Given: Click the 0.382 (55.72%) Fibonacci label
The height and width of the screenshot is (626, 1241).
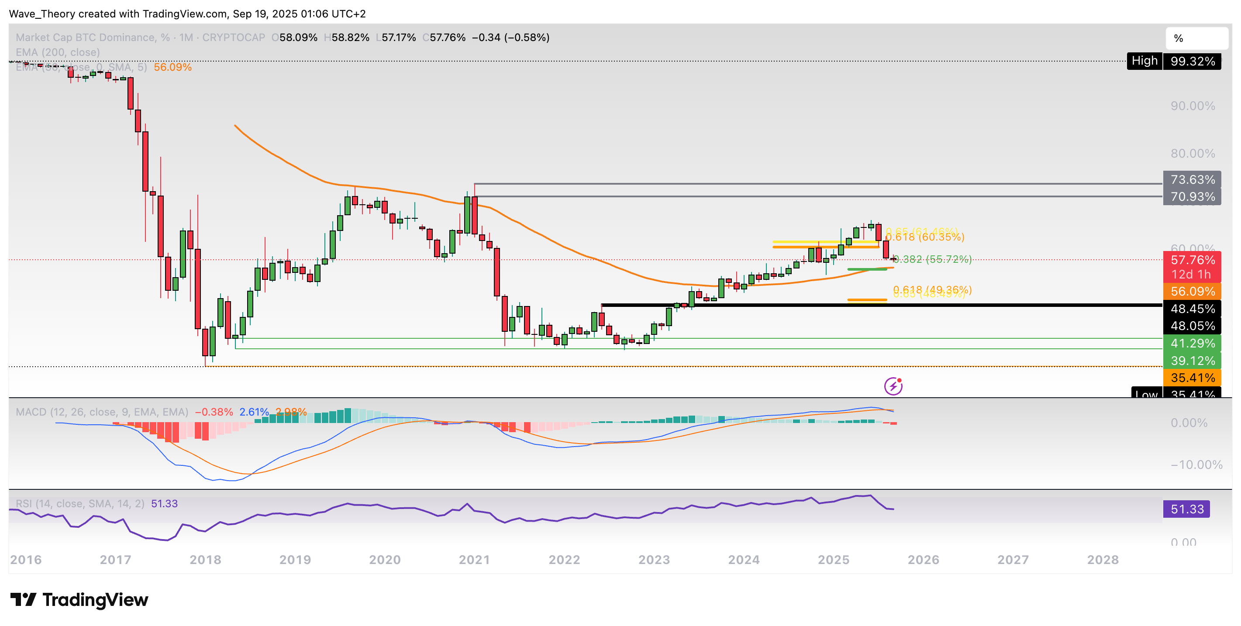Looking at the screenshot, I should (x=934, y=260).
